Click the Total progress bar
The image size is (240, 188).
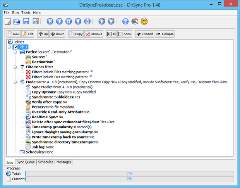point(130,173)
